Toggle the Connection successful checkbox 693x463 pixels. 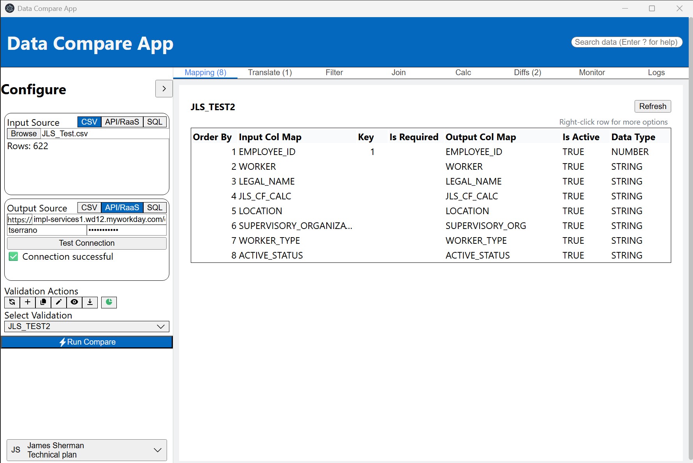pyautogui.click(x=13, y=256)
